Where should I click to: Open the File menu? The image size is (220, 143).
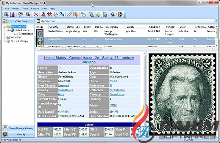(x=7, y=8)
